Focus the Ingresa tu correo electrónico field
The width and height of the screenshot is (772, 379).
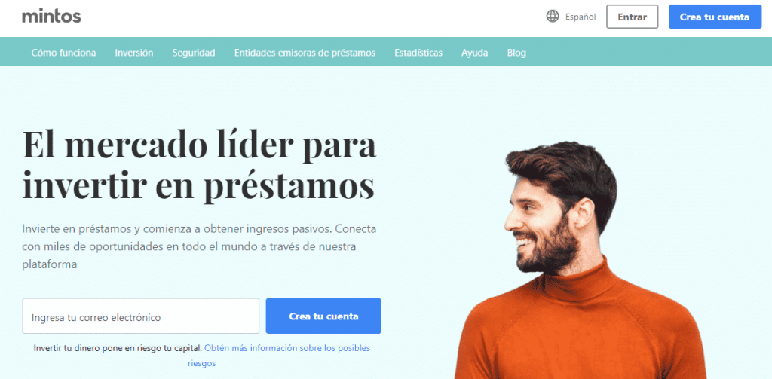click(141, 316)
